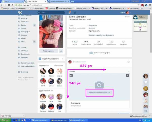Click the Пуск start button
This screenshot has width=152, height=122.
coord(6,120)
